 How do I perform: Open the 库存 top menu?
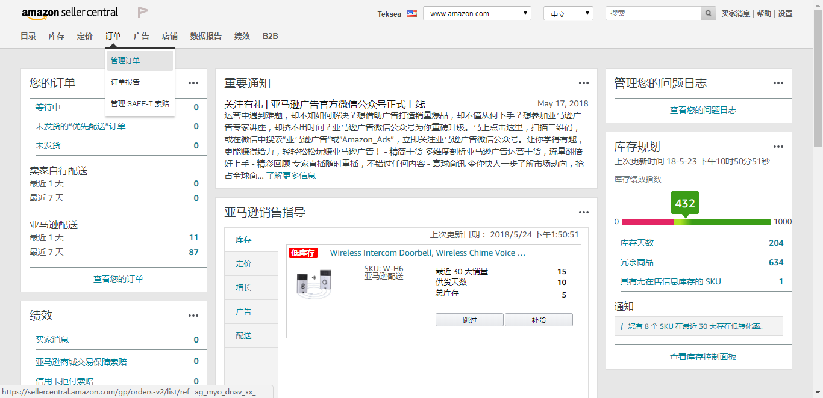[57, 36]
